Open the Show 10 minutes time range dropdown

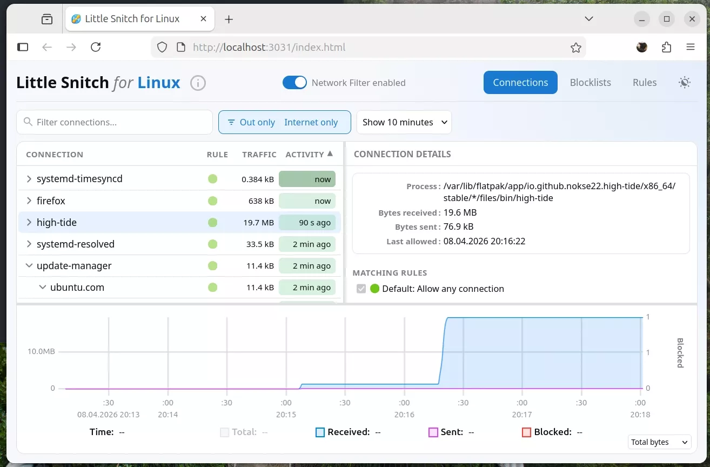click(404, 122)
